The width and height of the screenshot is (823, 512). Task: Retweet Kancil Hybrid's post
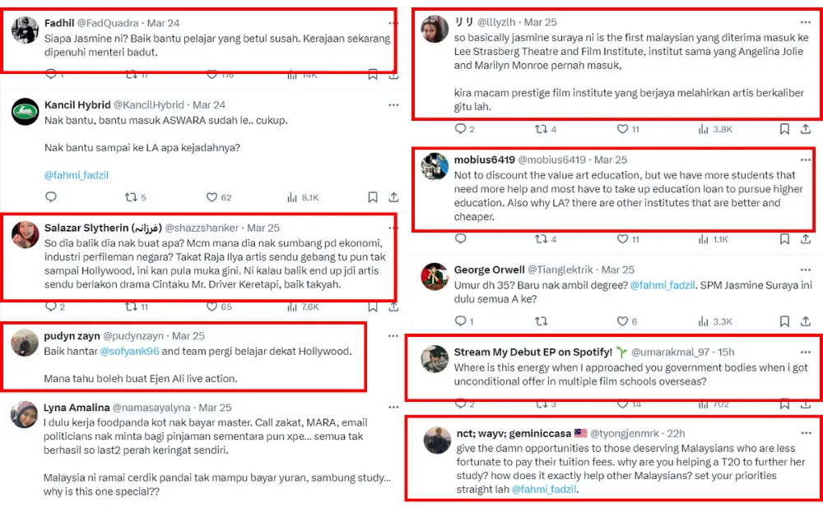[x=129, y=197]
